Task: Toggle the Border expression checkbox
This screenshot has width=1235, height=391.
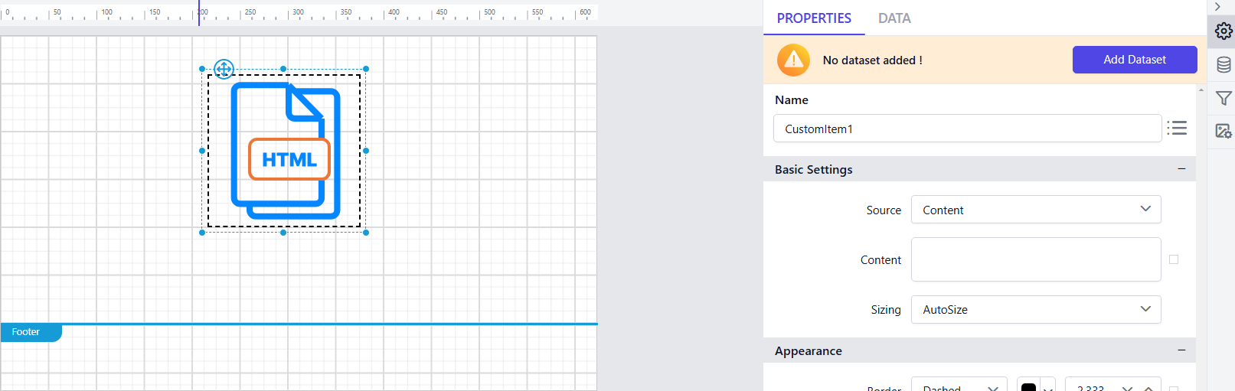Action: point(1174,389)
